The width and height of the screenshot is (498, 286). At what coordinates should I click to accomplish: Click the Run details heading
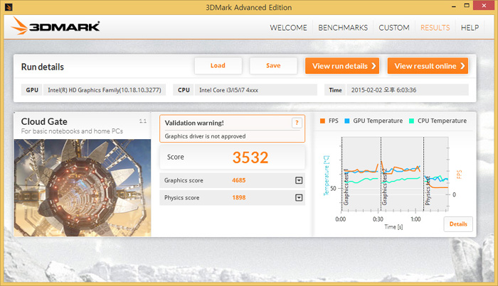(x=42, y=67)
